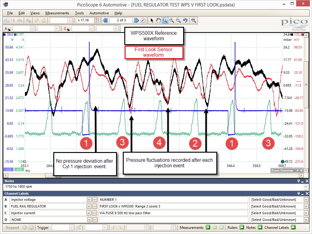Open the Good/Bad/Unknown dropdown for FUEL RAIL REGULATOR
Viewport: 312px width, 234px height.
[x=306, y=206]
